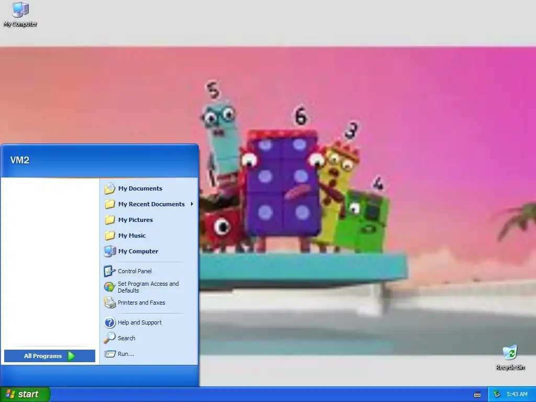Click the Set Program Access icon
This screenshot has height=402, width=536.
pos(110,287)
